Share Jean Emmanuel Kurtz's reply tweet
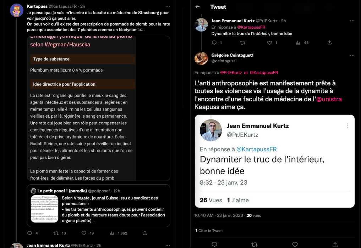 tap(329, 43)
